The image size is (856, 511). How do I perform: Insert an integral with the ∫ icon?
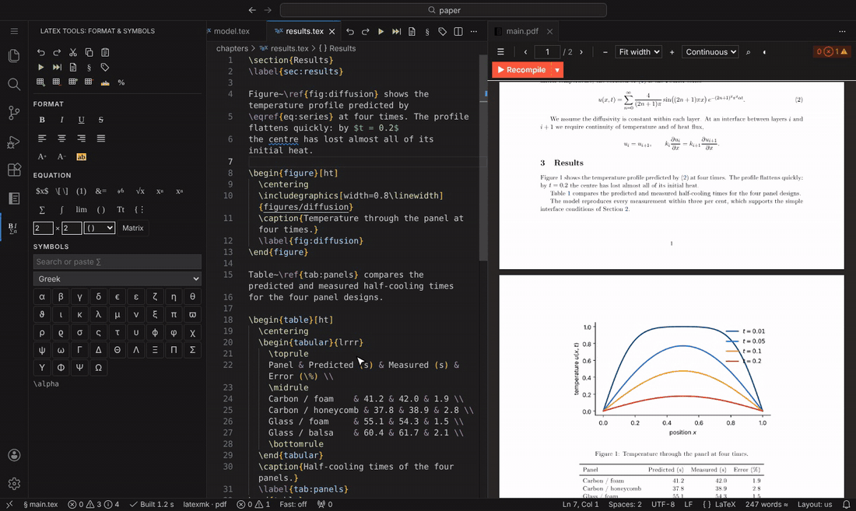pos(61,209)
